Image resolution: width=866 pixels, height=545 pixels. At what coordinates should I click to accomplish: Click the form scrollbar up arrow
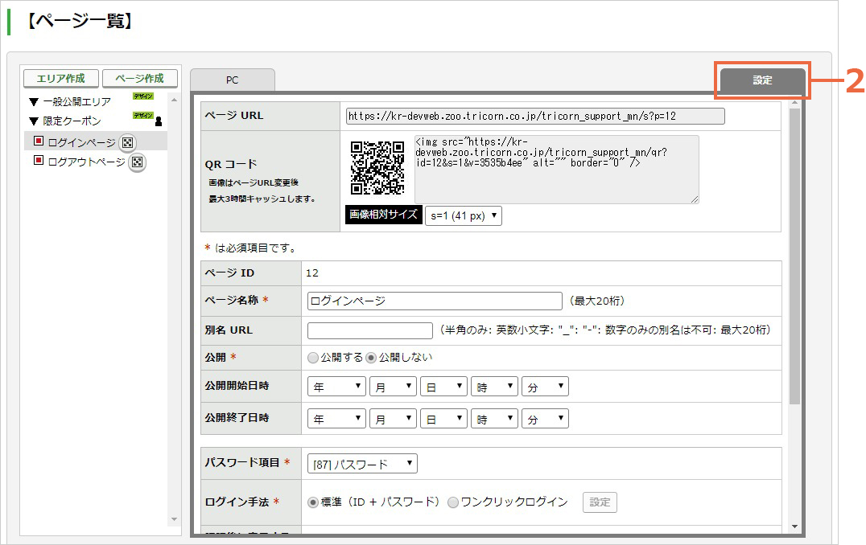794,103
